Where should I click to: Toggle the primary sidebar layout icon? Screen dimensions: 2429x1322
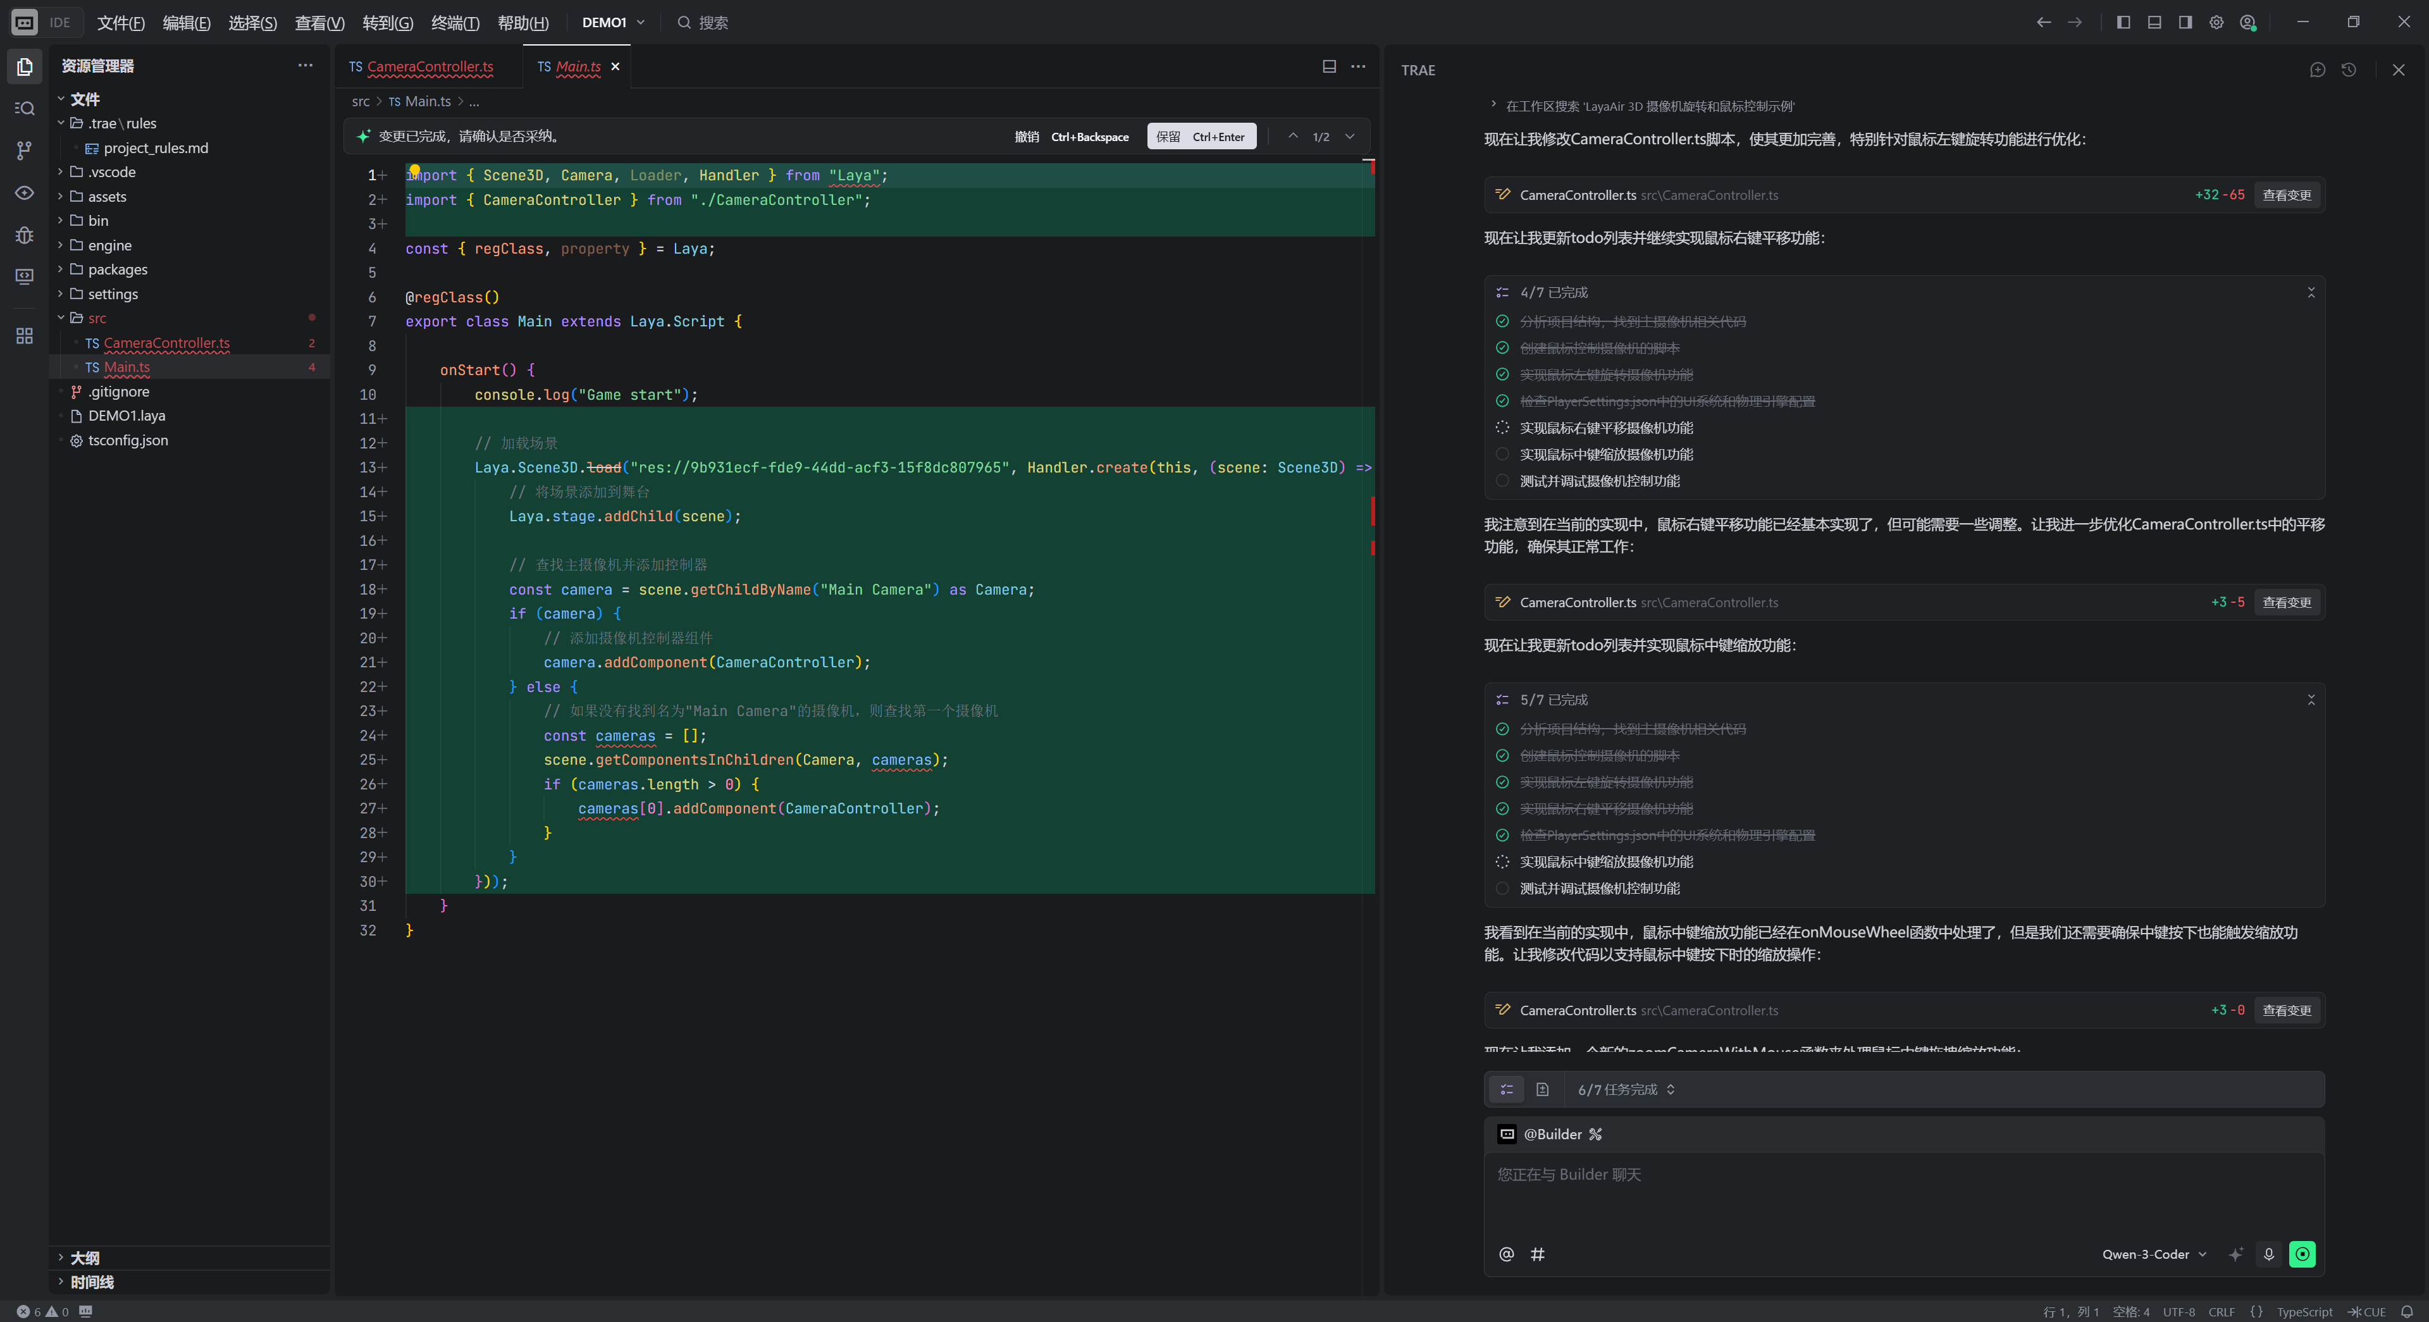2123,23
